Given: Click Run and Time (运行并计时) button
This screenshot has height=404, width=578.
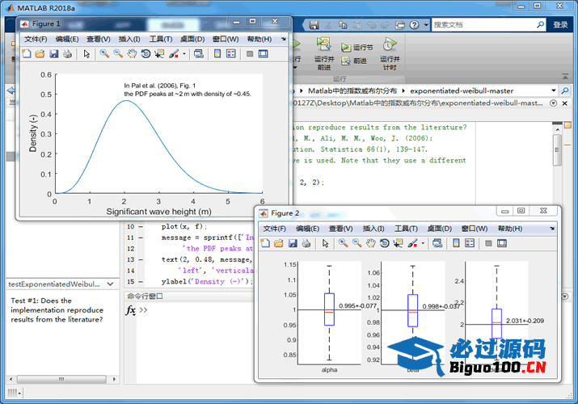Looking at the screenshot, I should click(390, 53).
